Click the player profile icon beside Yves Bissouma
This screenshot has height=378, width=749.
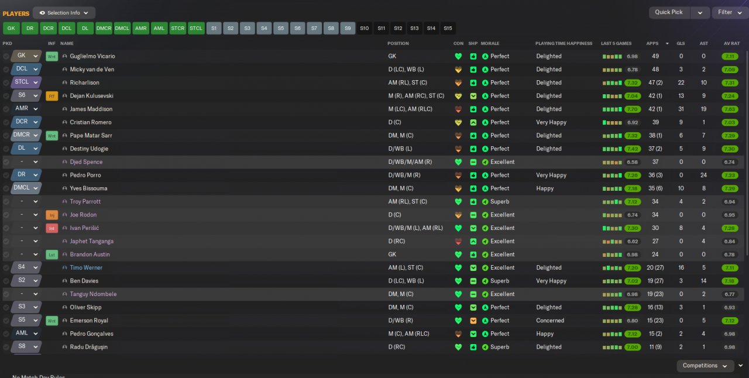65,188
